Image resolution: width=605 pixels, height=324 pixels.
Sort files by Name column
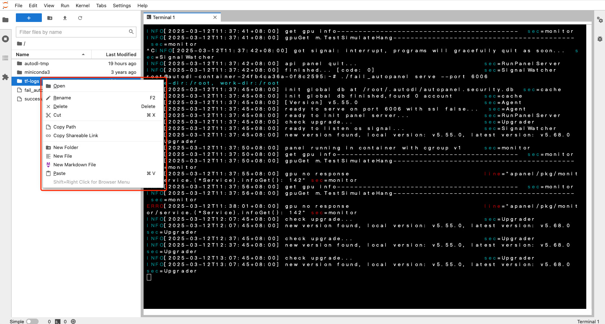(51, 54)
